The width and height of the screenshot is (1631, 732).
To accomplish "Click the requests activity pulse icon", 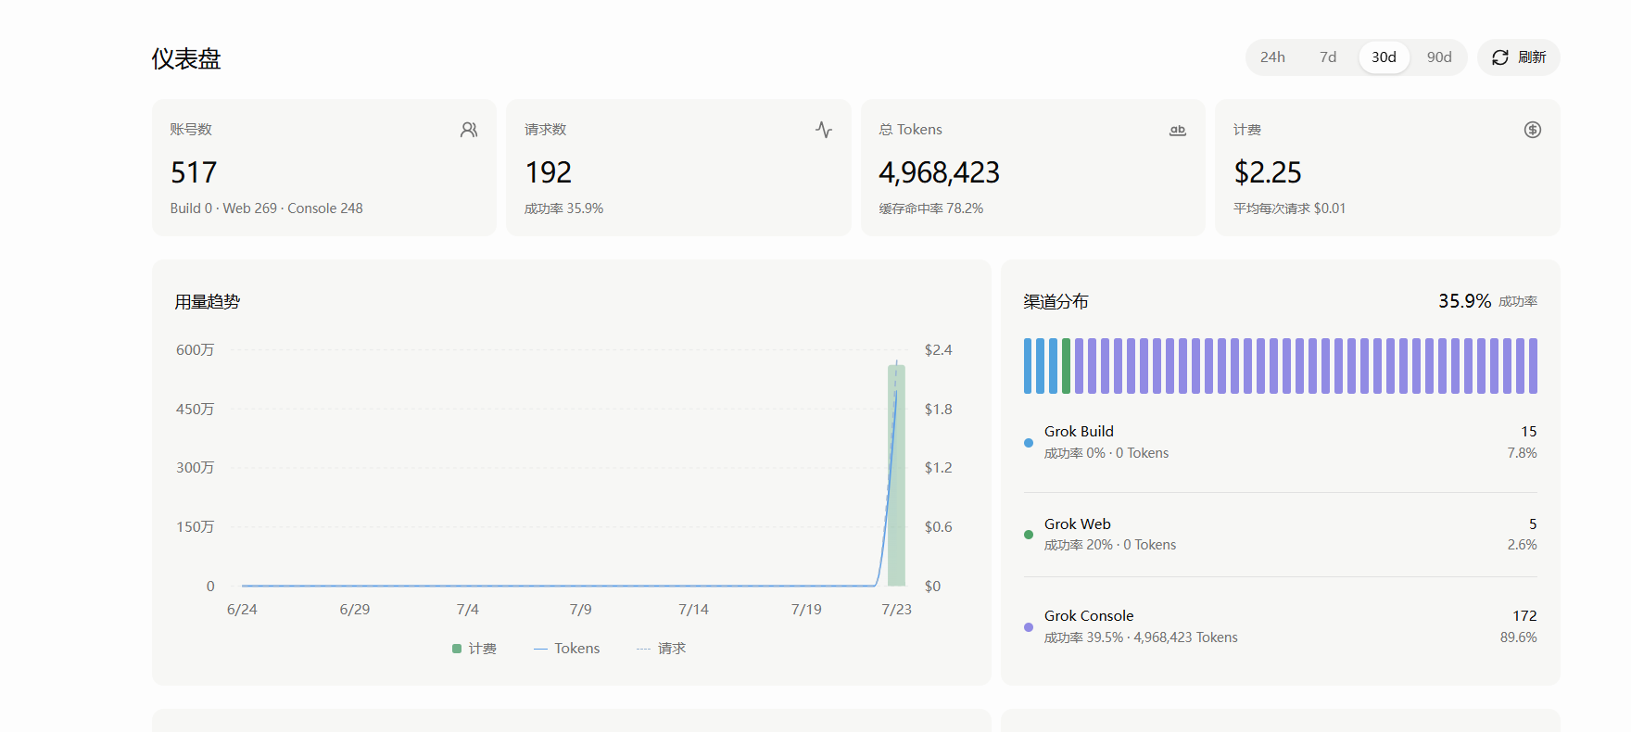I will (824, 130).
